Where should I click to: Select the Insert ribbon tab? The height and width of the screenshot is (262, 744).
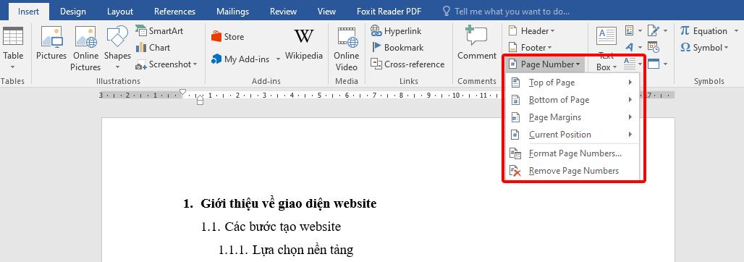28,12
